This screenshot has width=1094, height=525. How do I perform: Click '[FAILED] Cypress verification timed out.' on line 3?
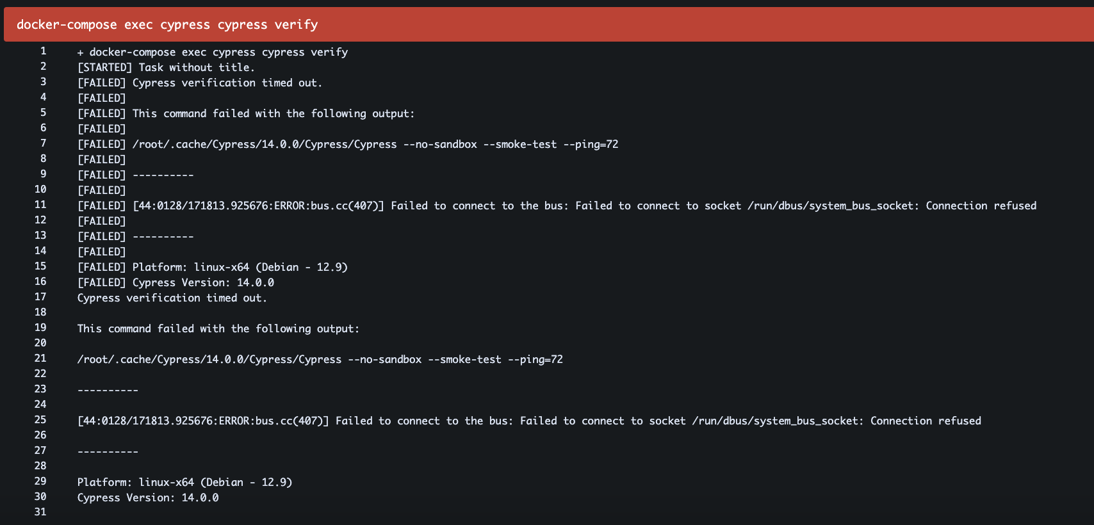point(200,83)
